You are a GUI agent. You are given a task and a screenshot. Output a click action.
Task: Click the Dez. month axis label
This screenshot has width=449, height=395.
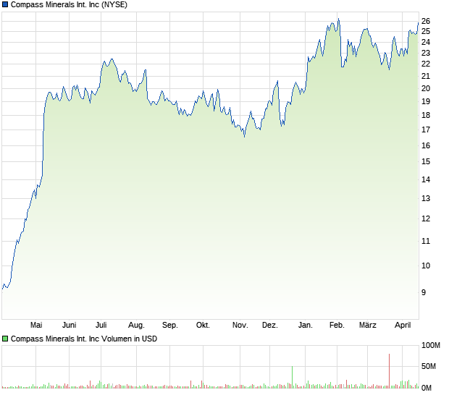[270, 326]
